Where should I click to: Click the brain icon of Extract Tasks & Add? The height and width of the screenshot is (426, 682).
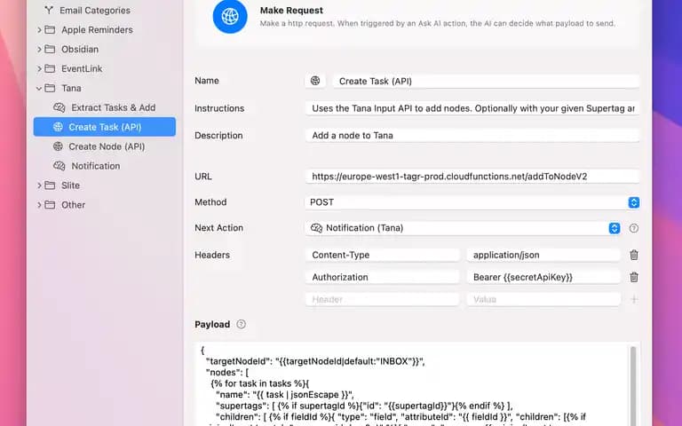pos(59,107)
